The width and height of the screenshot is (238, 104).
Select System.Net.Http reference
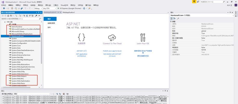click(x=17, y=57)
